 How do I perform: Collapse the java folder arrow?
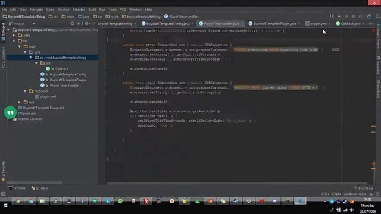click(x=25, y=52)
